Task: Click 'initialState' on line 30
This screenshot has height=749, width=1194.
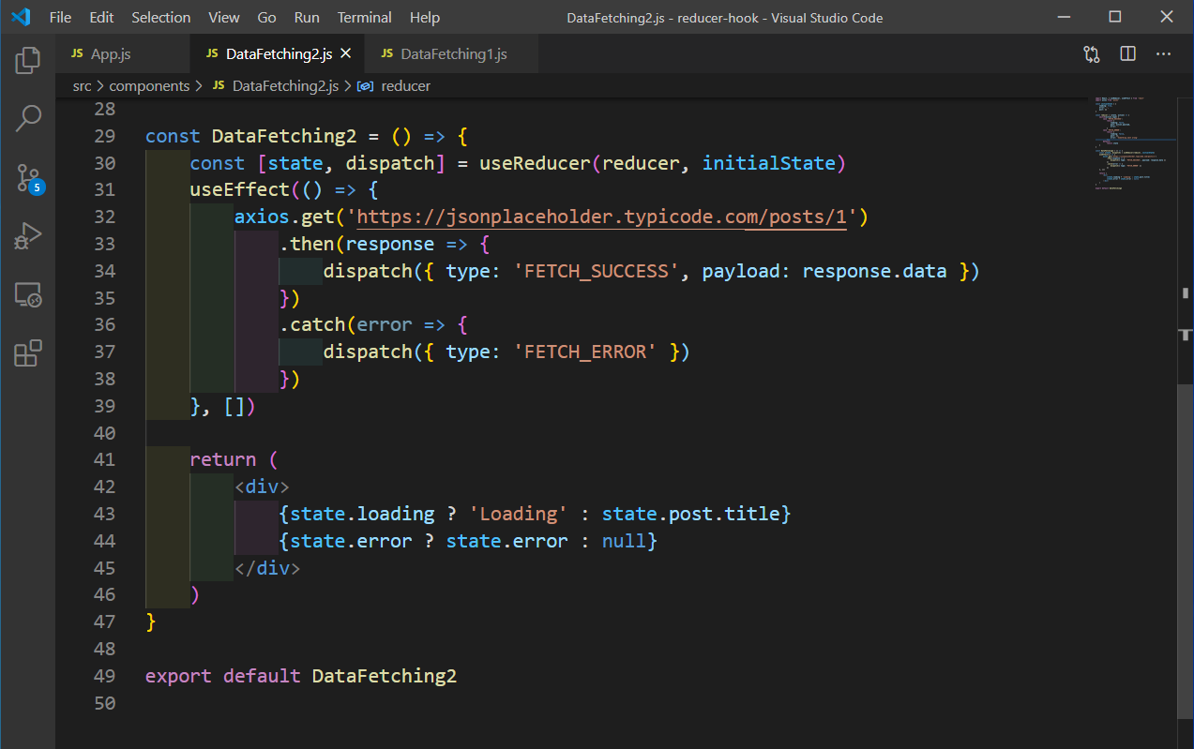Action: [769, 164]
